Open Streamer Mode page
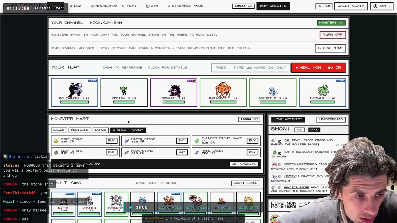 click(x=185, y=6)
